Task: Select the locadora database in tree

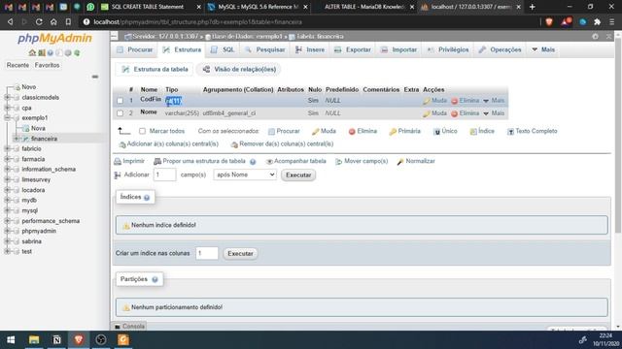Action: (33, 190)
